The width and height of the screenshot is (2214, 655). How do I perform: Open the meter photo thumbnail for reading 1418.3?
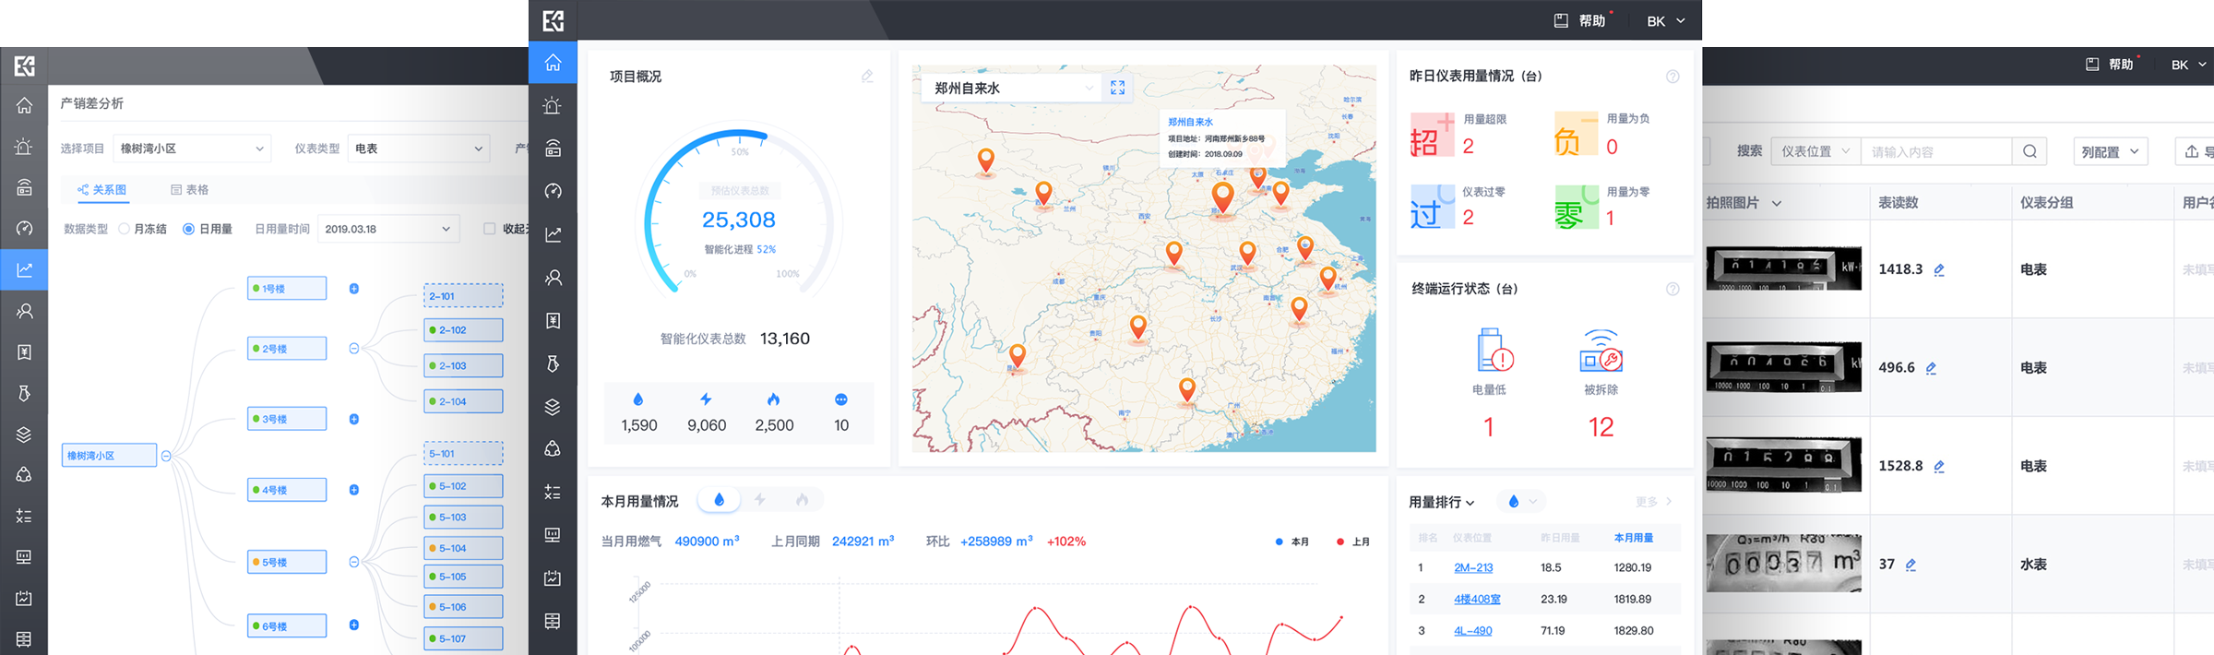pos(1783,268)
